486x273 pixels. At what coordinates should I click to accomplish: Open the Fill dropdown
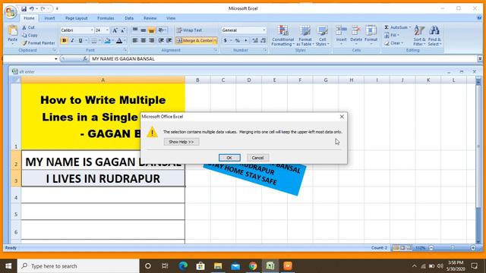pos(392,36)
